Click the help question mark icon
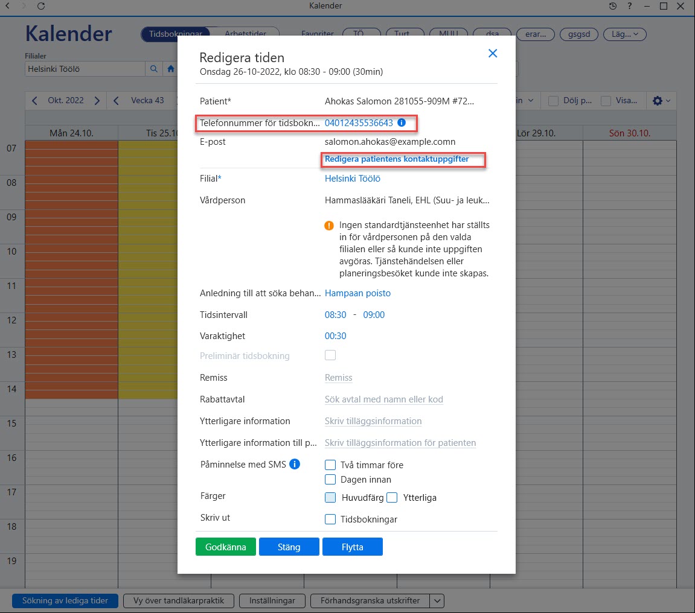 (629, 6)
